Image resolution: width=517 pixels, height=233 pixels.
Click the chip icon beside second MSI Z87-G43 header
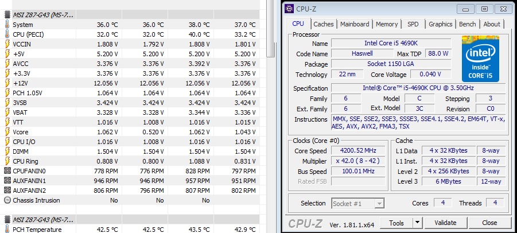coord(7,219)
